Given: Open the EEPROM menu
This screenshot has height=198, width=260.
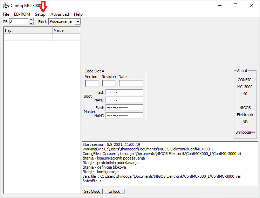Looking at the screenshot, I should (22, 14).
